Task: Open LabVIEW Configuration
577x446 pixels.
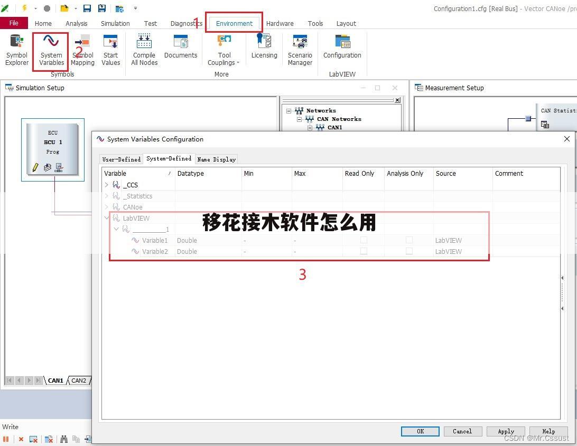Action: 342,46
